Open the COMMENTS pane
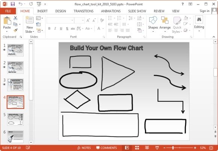The width and height of the screenshot is (218, 151). point(106,148)
